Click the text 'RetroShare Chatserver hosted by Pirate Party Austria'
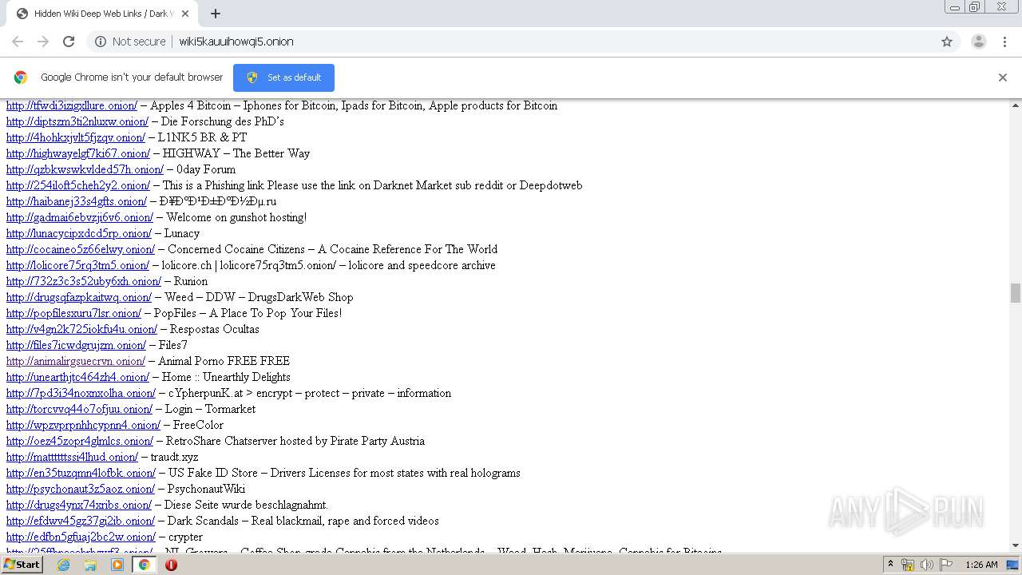1022x575 pixels. [x=295, y=441]
